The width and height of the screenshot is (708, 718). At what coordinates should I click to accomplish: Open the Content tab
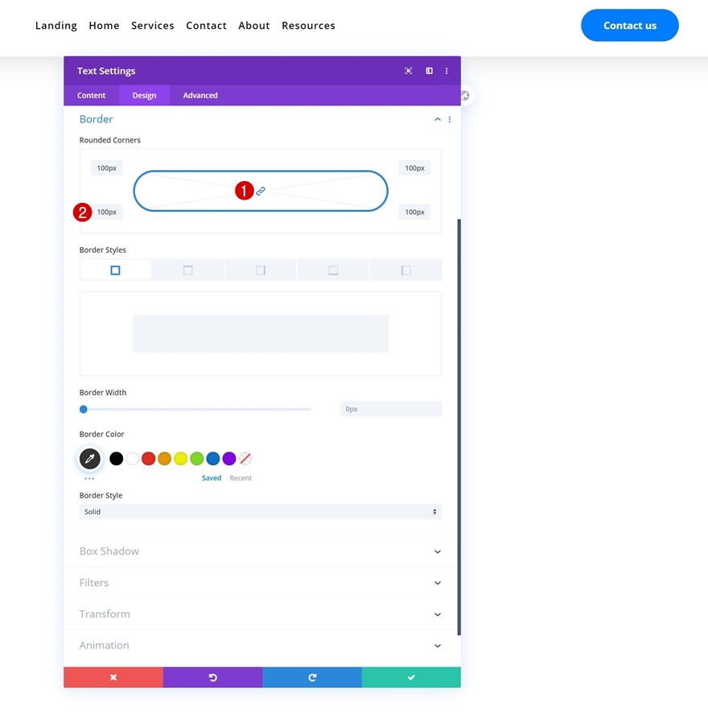point(92,96)
